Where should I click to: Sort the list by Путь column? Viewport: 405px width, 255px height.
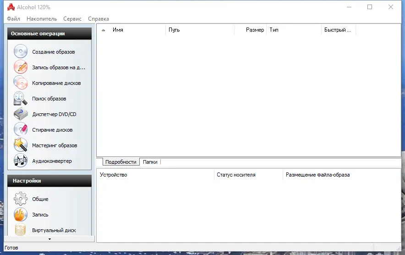coord(200,30)
